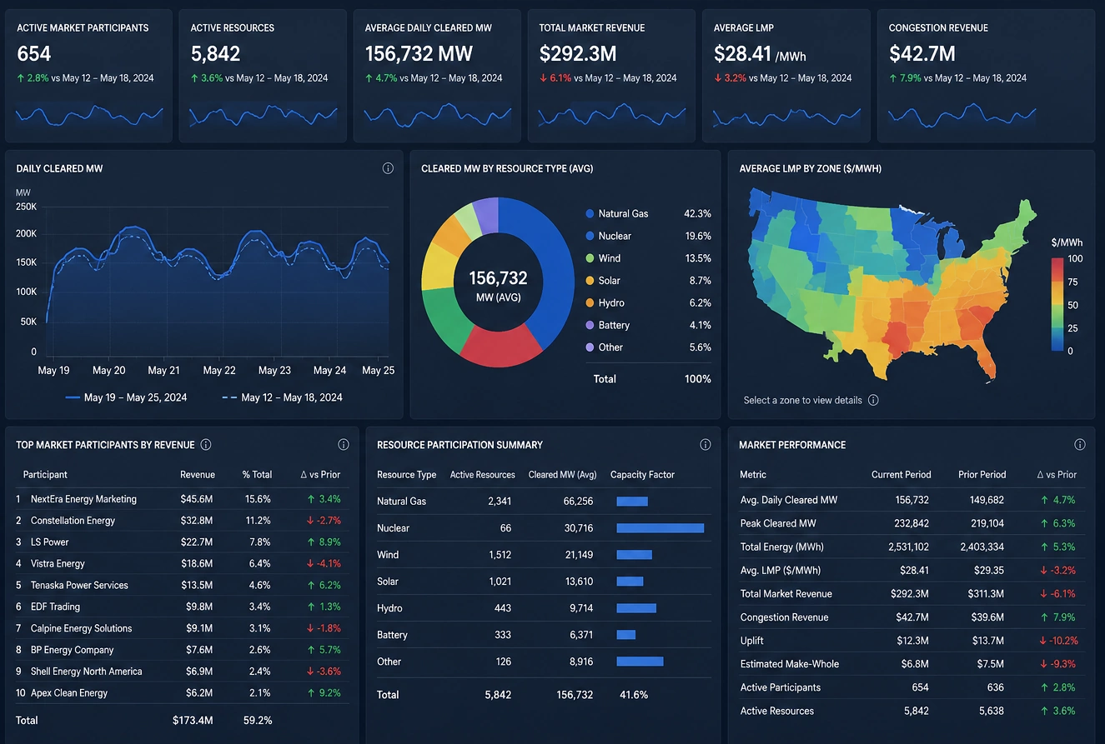The height and width of the screenshot is (744, 1105).
Task: Click red down arrow in Average LMP card
Action: tap(717, 78)
